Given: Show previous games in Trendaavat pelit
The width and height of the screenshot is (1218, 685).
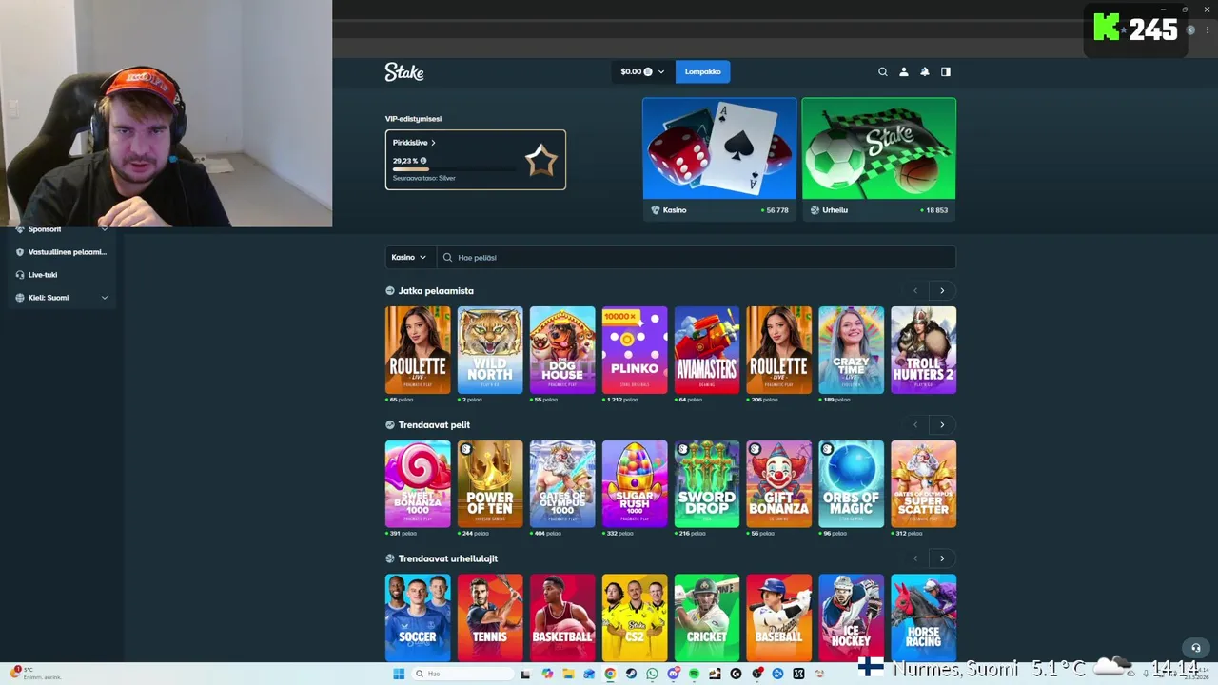Looking at the screenshot, I should point(915,425).
